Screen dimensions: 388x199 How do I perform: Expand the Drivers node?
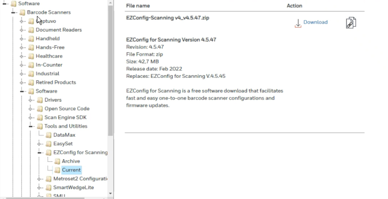point(31,100)
